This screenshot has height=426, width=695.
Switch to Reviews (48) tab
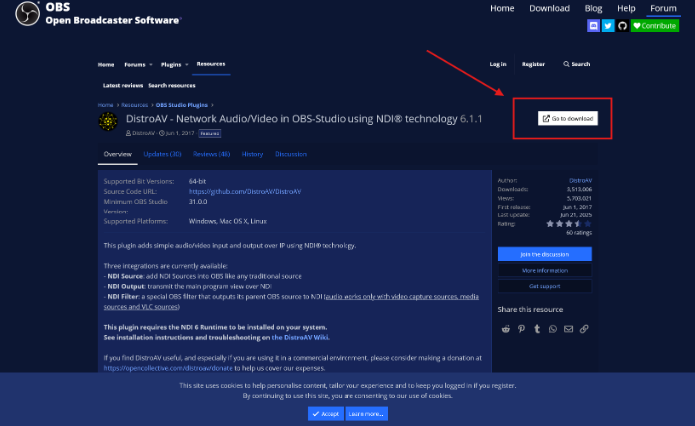[x=211, y=154]
